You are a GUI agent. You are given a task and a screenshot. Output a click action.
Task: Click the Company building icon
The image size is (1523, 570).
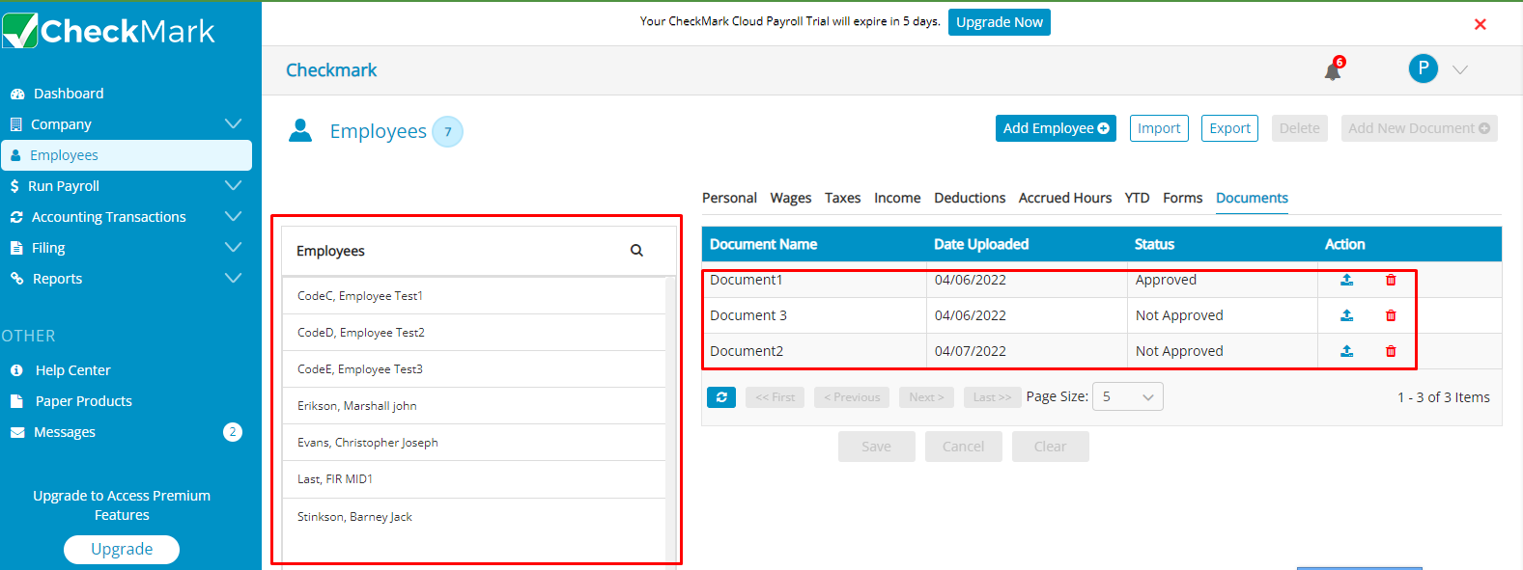15,124
